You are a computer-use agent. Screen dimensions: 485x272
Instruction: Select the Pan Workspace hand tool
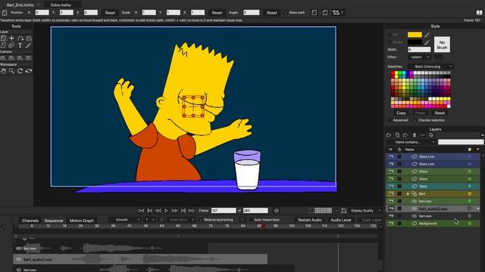3,71
